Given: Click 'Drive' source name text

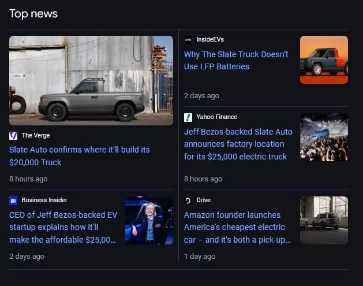Looking at the screenshot, I should (x=204, y=200).
